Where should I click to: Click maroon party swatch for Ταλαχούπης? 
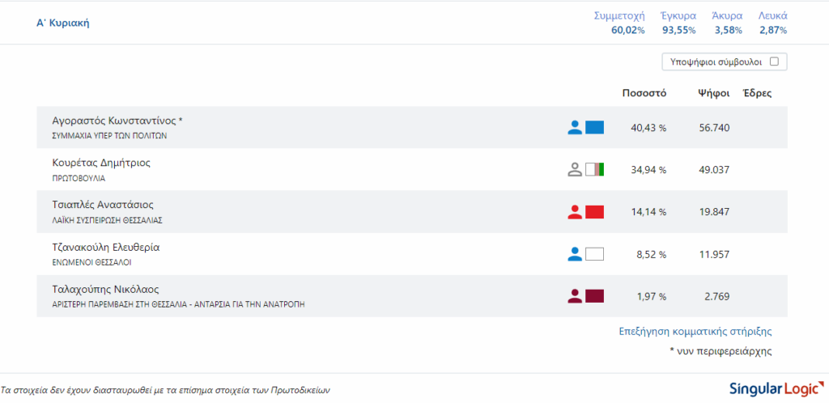tap(595, 296)
